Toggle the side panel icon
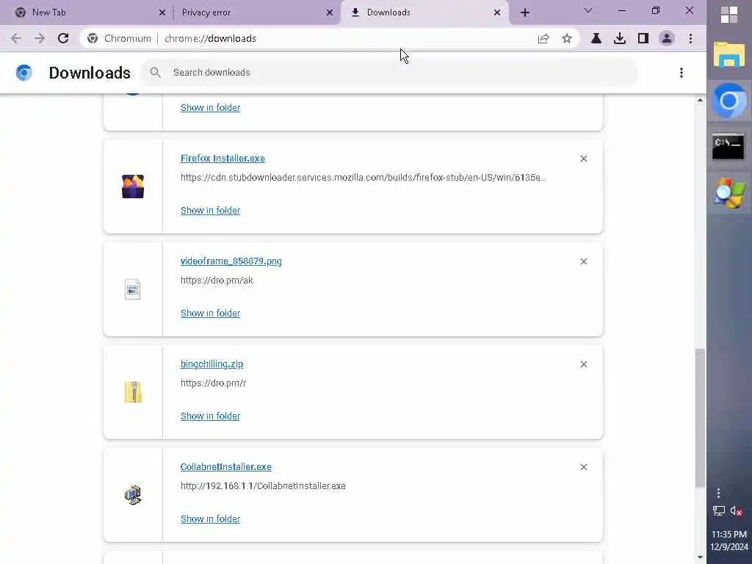This screenshot has width=752, height=564. [x=643, y=38]
